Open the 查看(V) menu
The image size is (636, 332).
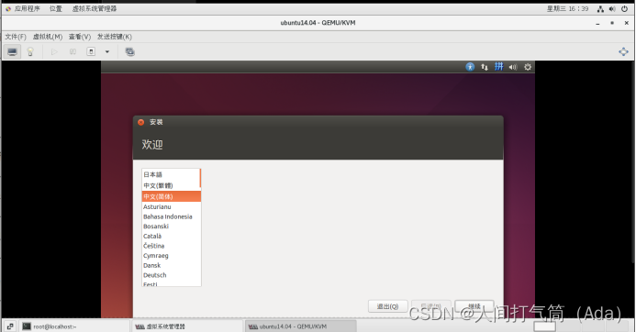(80, 37)
